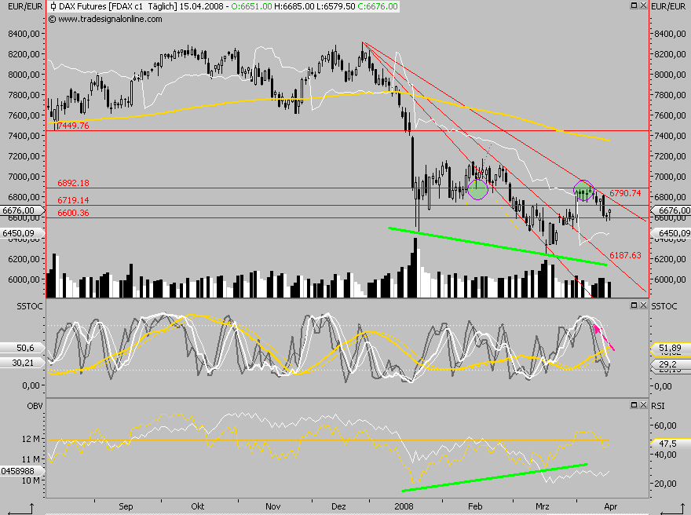
Task: Select the 6600.36 red level label
Action: point(73,213)
